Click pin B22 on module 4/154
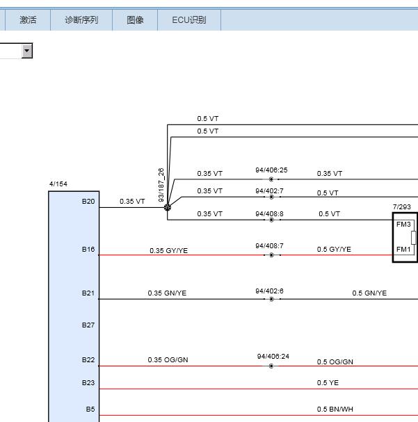The height and width of the screenshot is (422, 418). point(88,360)
